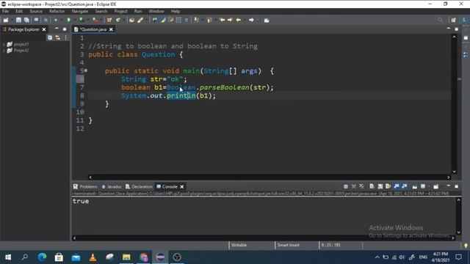The image size is (470, 264).
Task: Close the Console view tab
Action: click(x=182, y=186)
